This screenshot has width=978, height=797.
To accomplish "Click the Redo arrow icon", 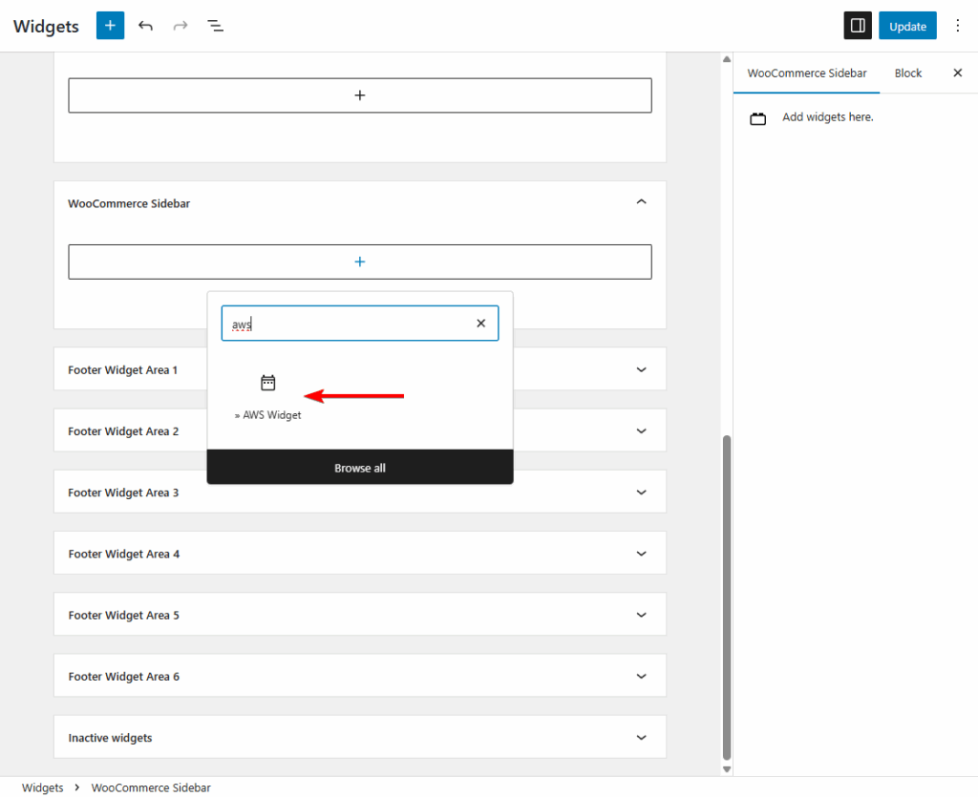I will 181,26.
